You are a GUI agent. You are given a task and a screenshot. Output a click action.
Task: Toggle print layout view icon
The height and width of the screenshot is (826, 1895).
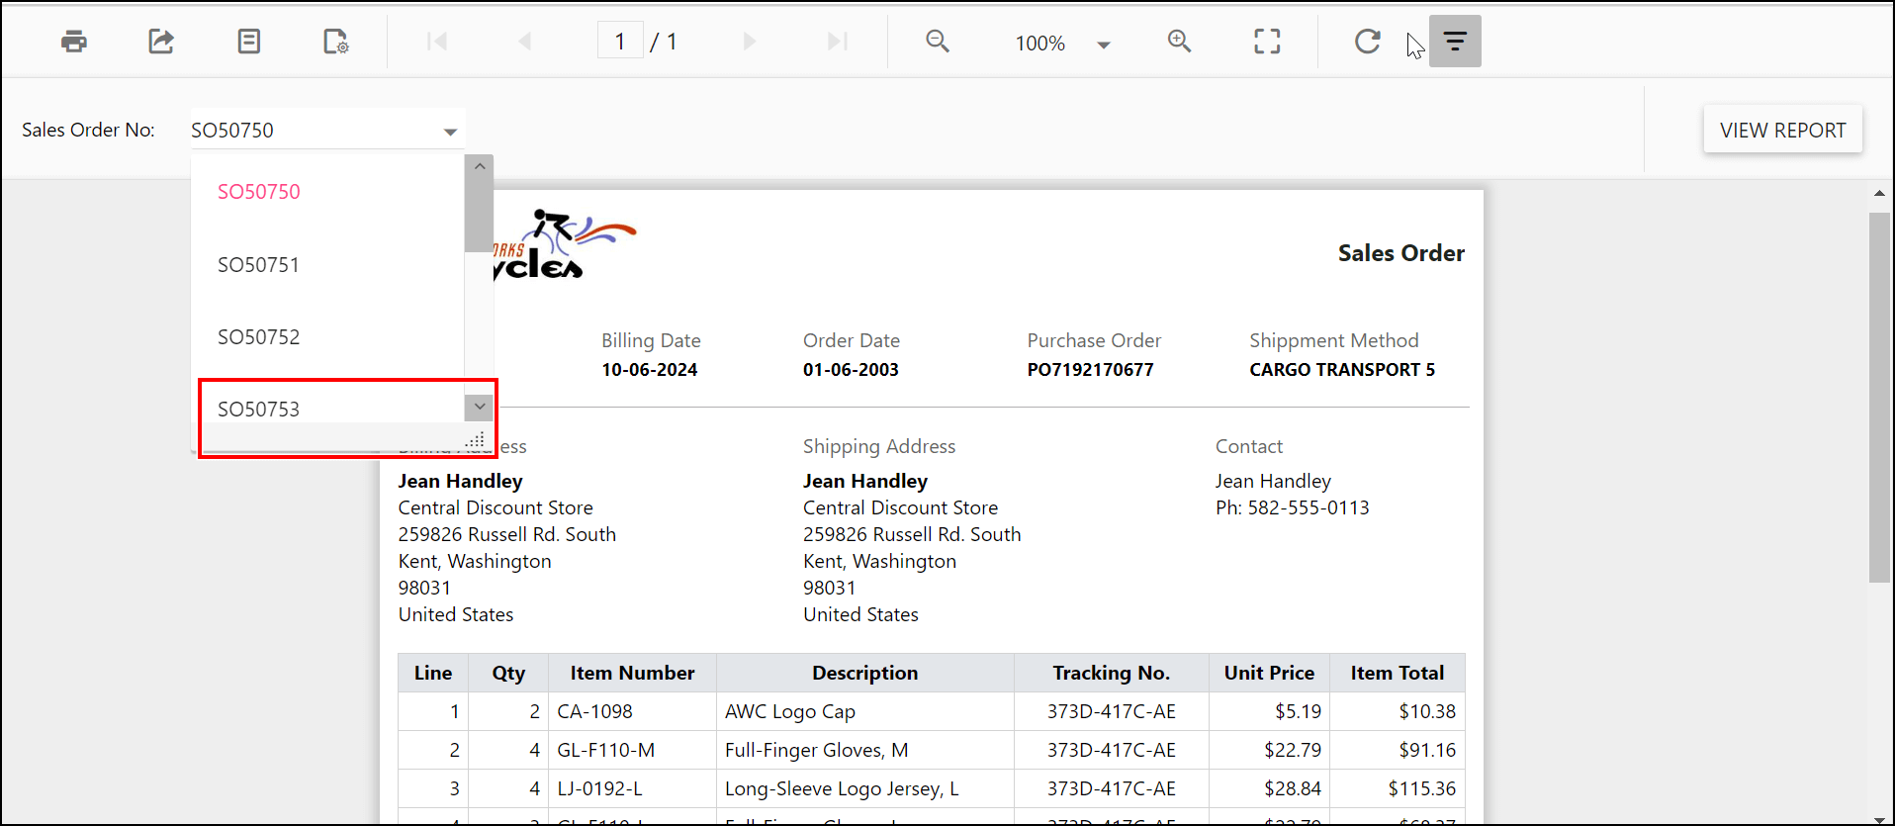click(248, 42)
